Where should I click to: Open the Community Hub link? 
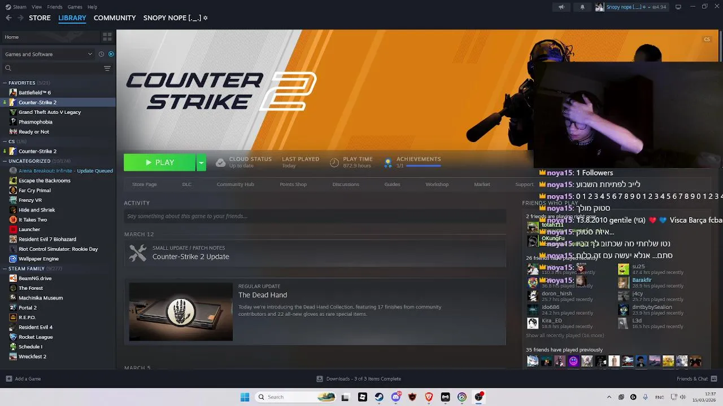[236, 184]
